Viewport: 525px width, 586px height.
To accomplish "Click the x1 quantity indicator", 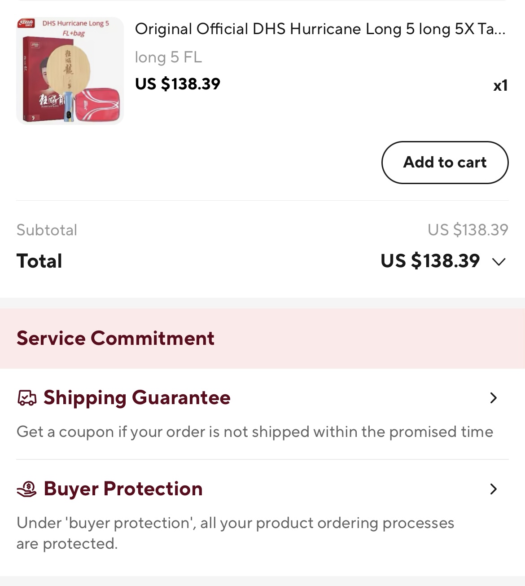I will (x=500, y=85).
